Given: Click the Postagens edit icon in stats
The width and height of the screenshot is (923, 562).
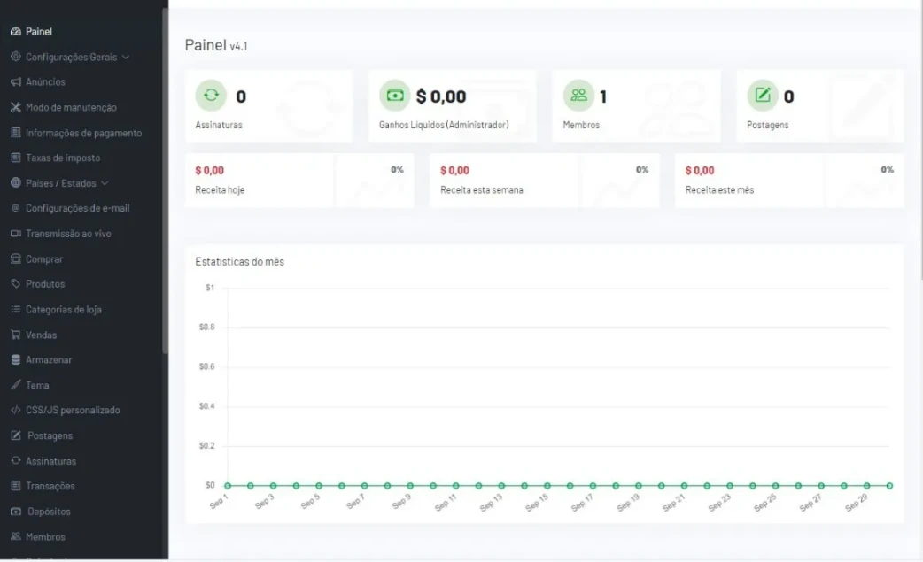Looking at the screenshot, I should (762, 96).
